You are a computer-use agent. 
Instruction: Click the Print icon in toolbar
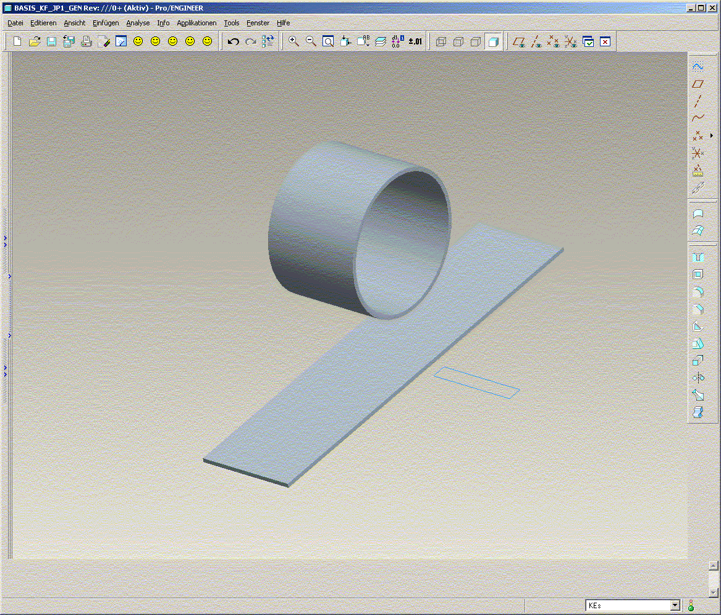(x=86, y=41)
